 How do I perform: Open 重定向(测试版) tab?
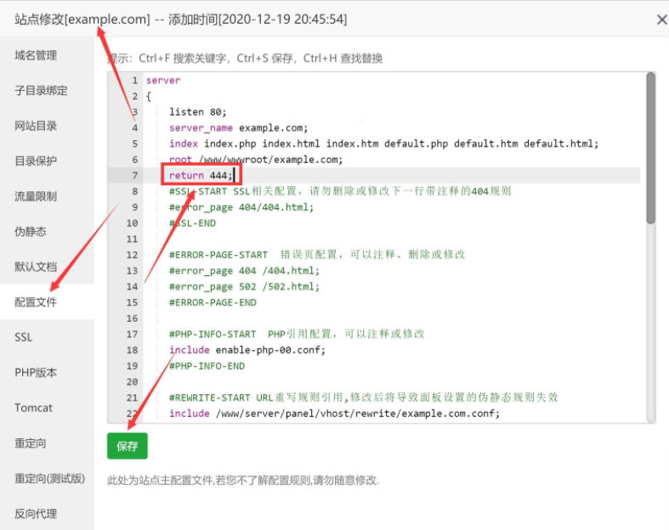49,478
